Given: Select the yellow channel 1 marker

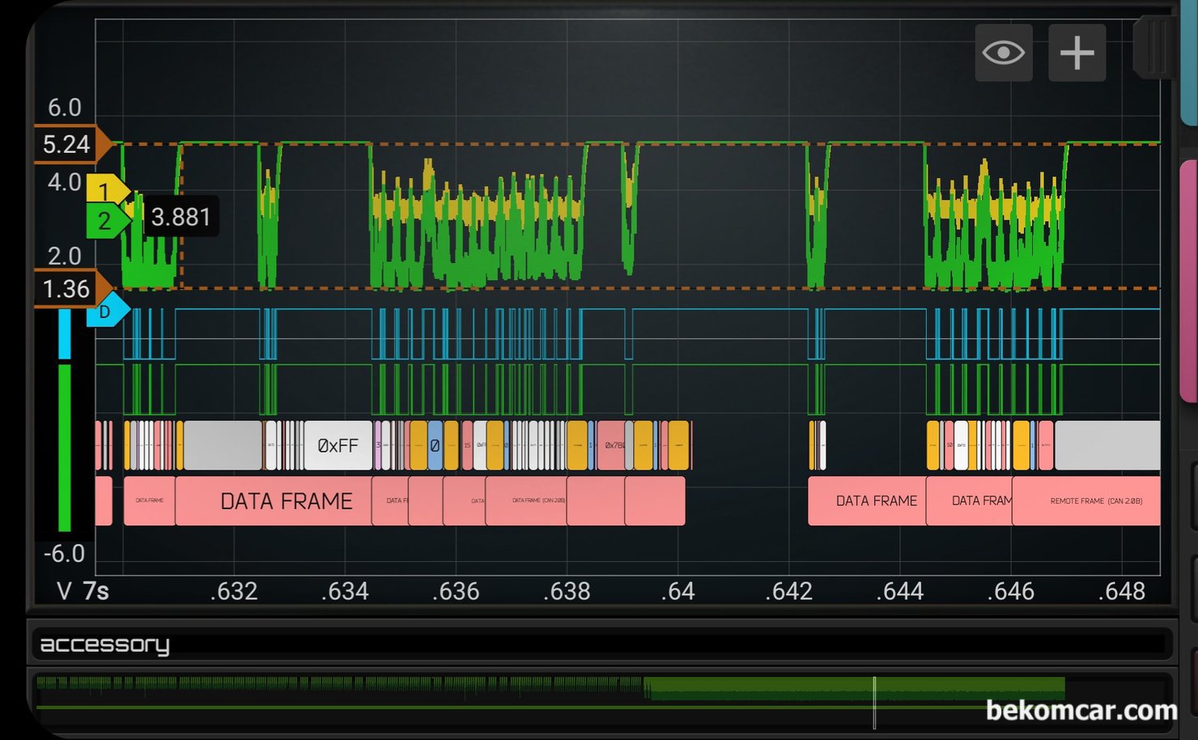Looking at the screenshot, I should pyautogui.click(x=105, y=191).
